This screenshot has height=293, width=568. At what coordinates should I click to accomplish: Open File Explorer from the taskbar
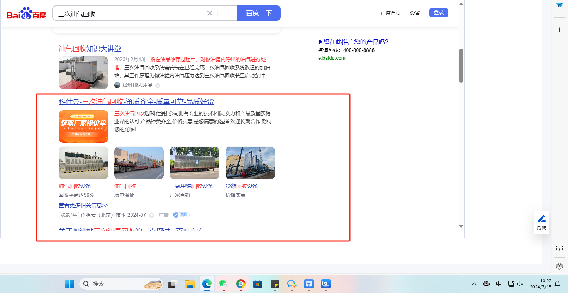[x=190, y=284]
